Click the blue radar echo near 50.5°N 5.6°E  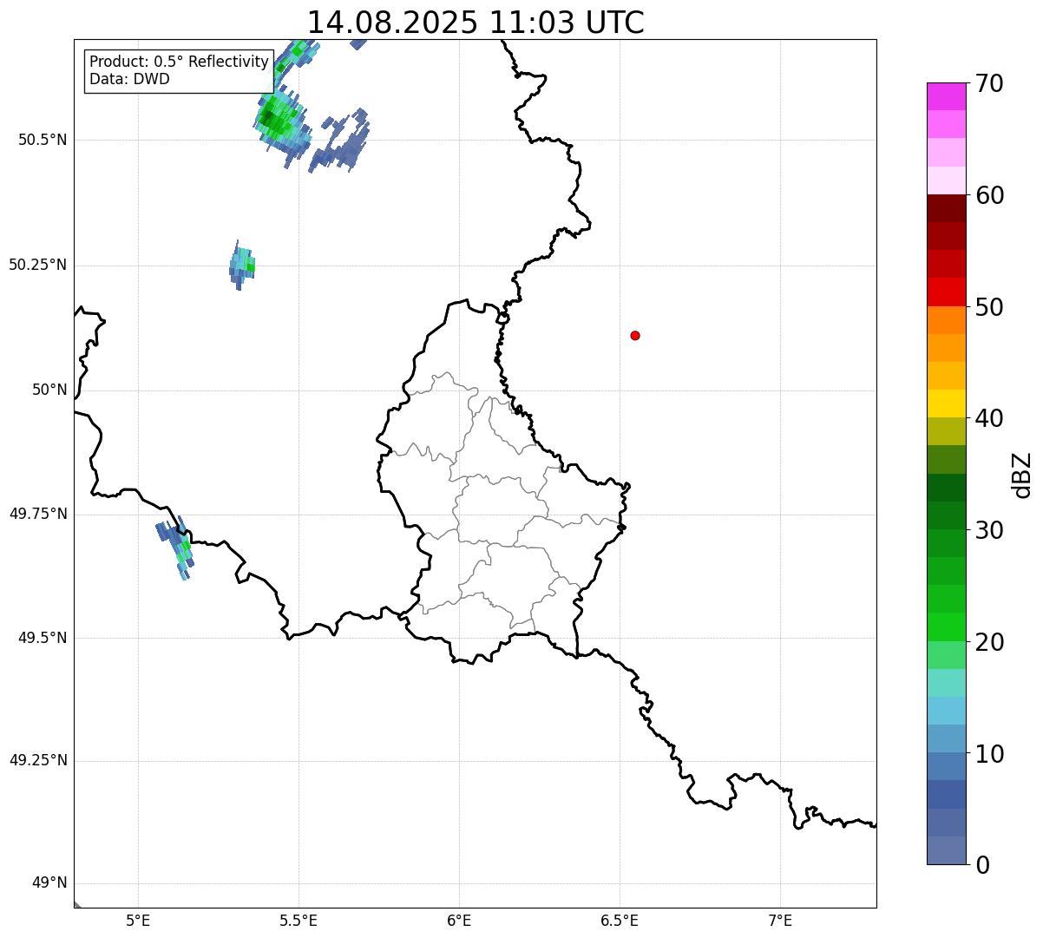(340, 142)
